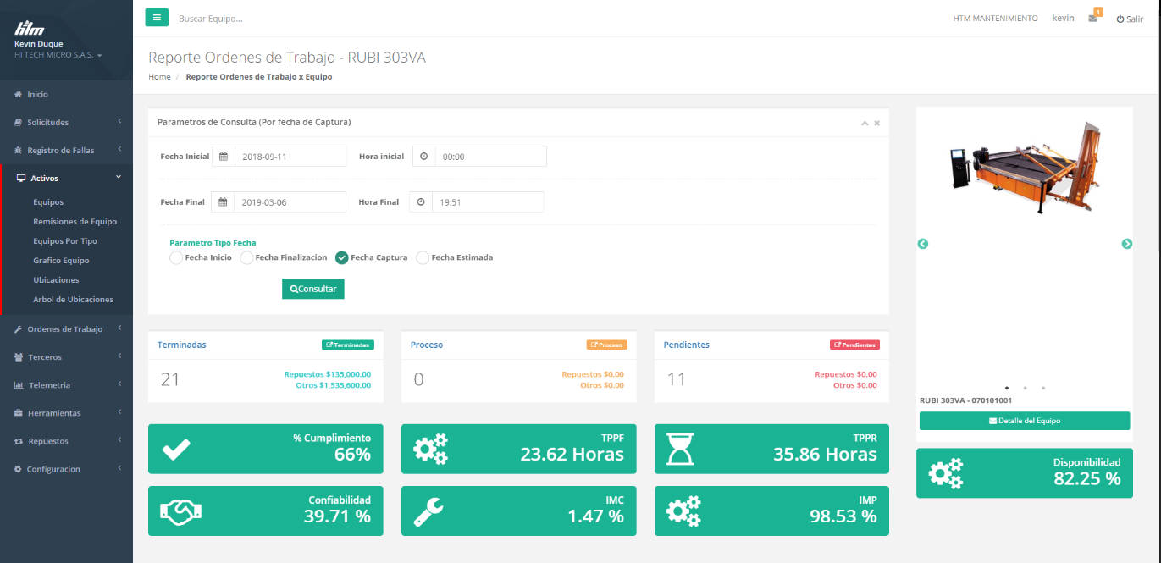
Task: Select the Fecha Estimada radio option
Action: [423, 257]
